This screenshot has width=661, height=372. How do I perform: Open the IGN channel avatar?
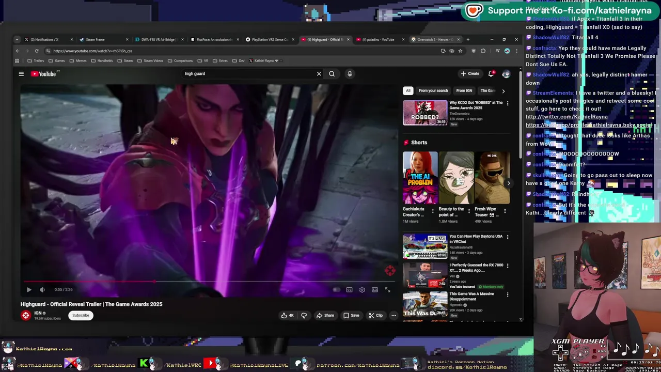point(25,315)
